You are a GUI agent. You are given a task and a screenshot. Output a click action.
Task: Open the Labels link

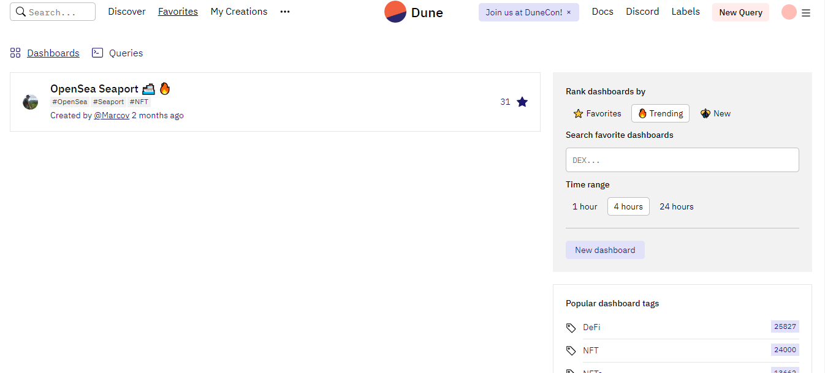tap(686, 12)
